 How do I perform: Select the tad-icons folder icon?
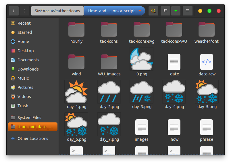[109, 29]
